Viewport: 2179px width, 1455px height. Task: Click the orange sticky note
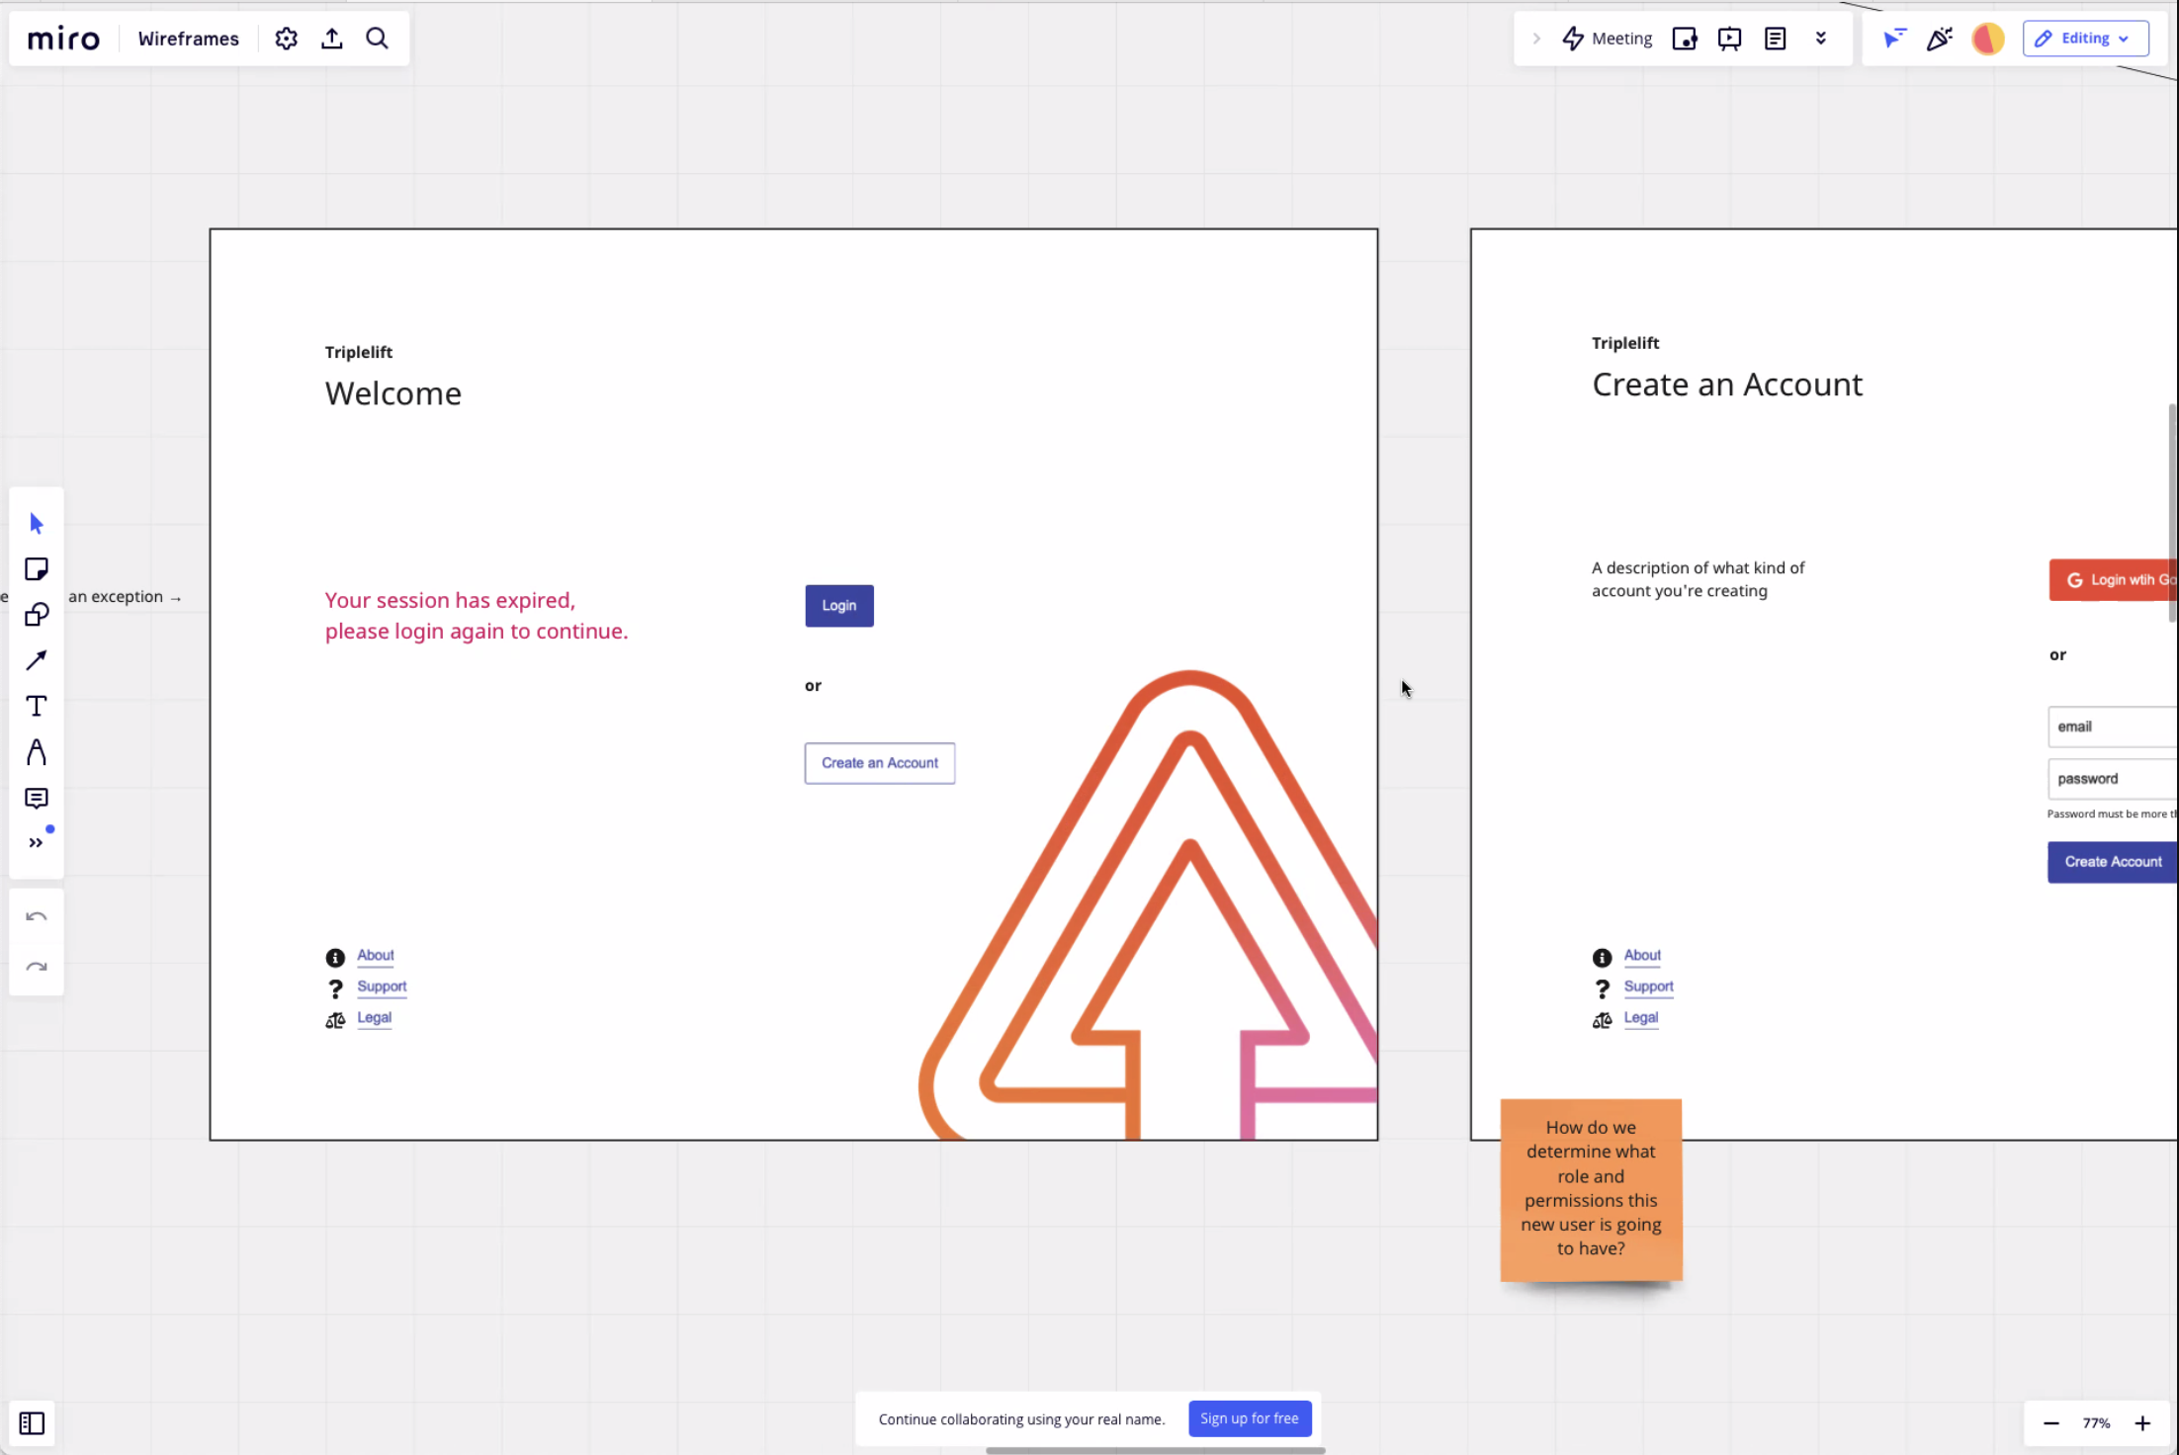1590,1189
